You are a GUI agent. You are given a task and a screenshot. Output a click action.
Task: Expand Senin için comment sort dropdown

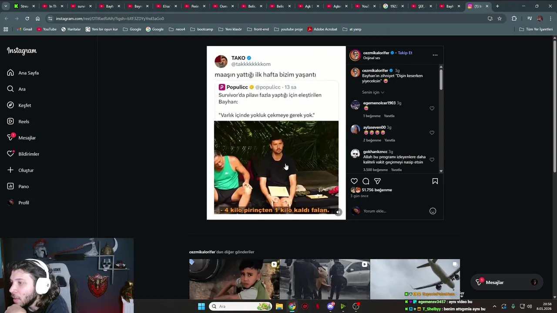coord(373,92)
